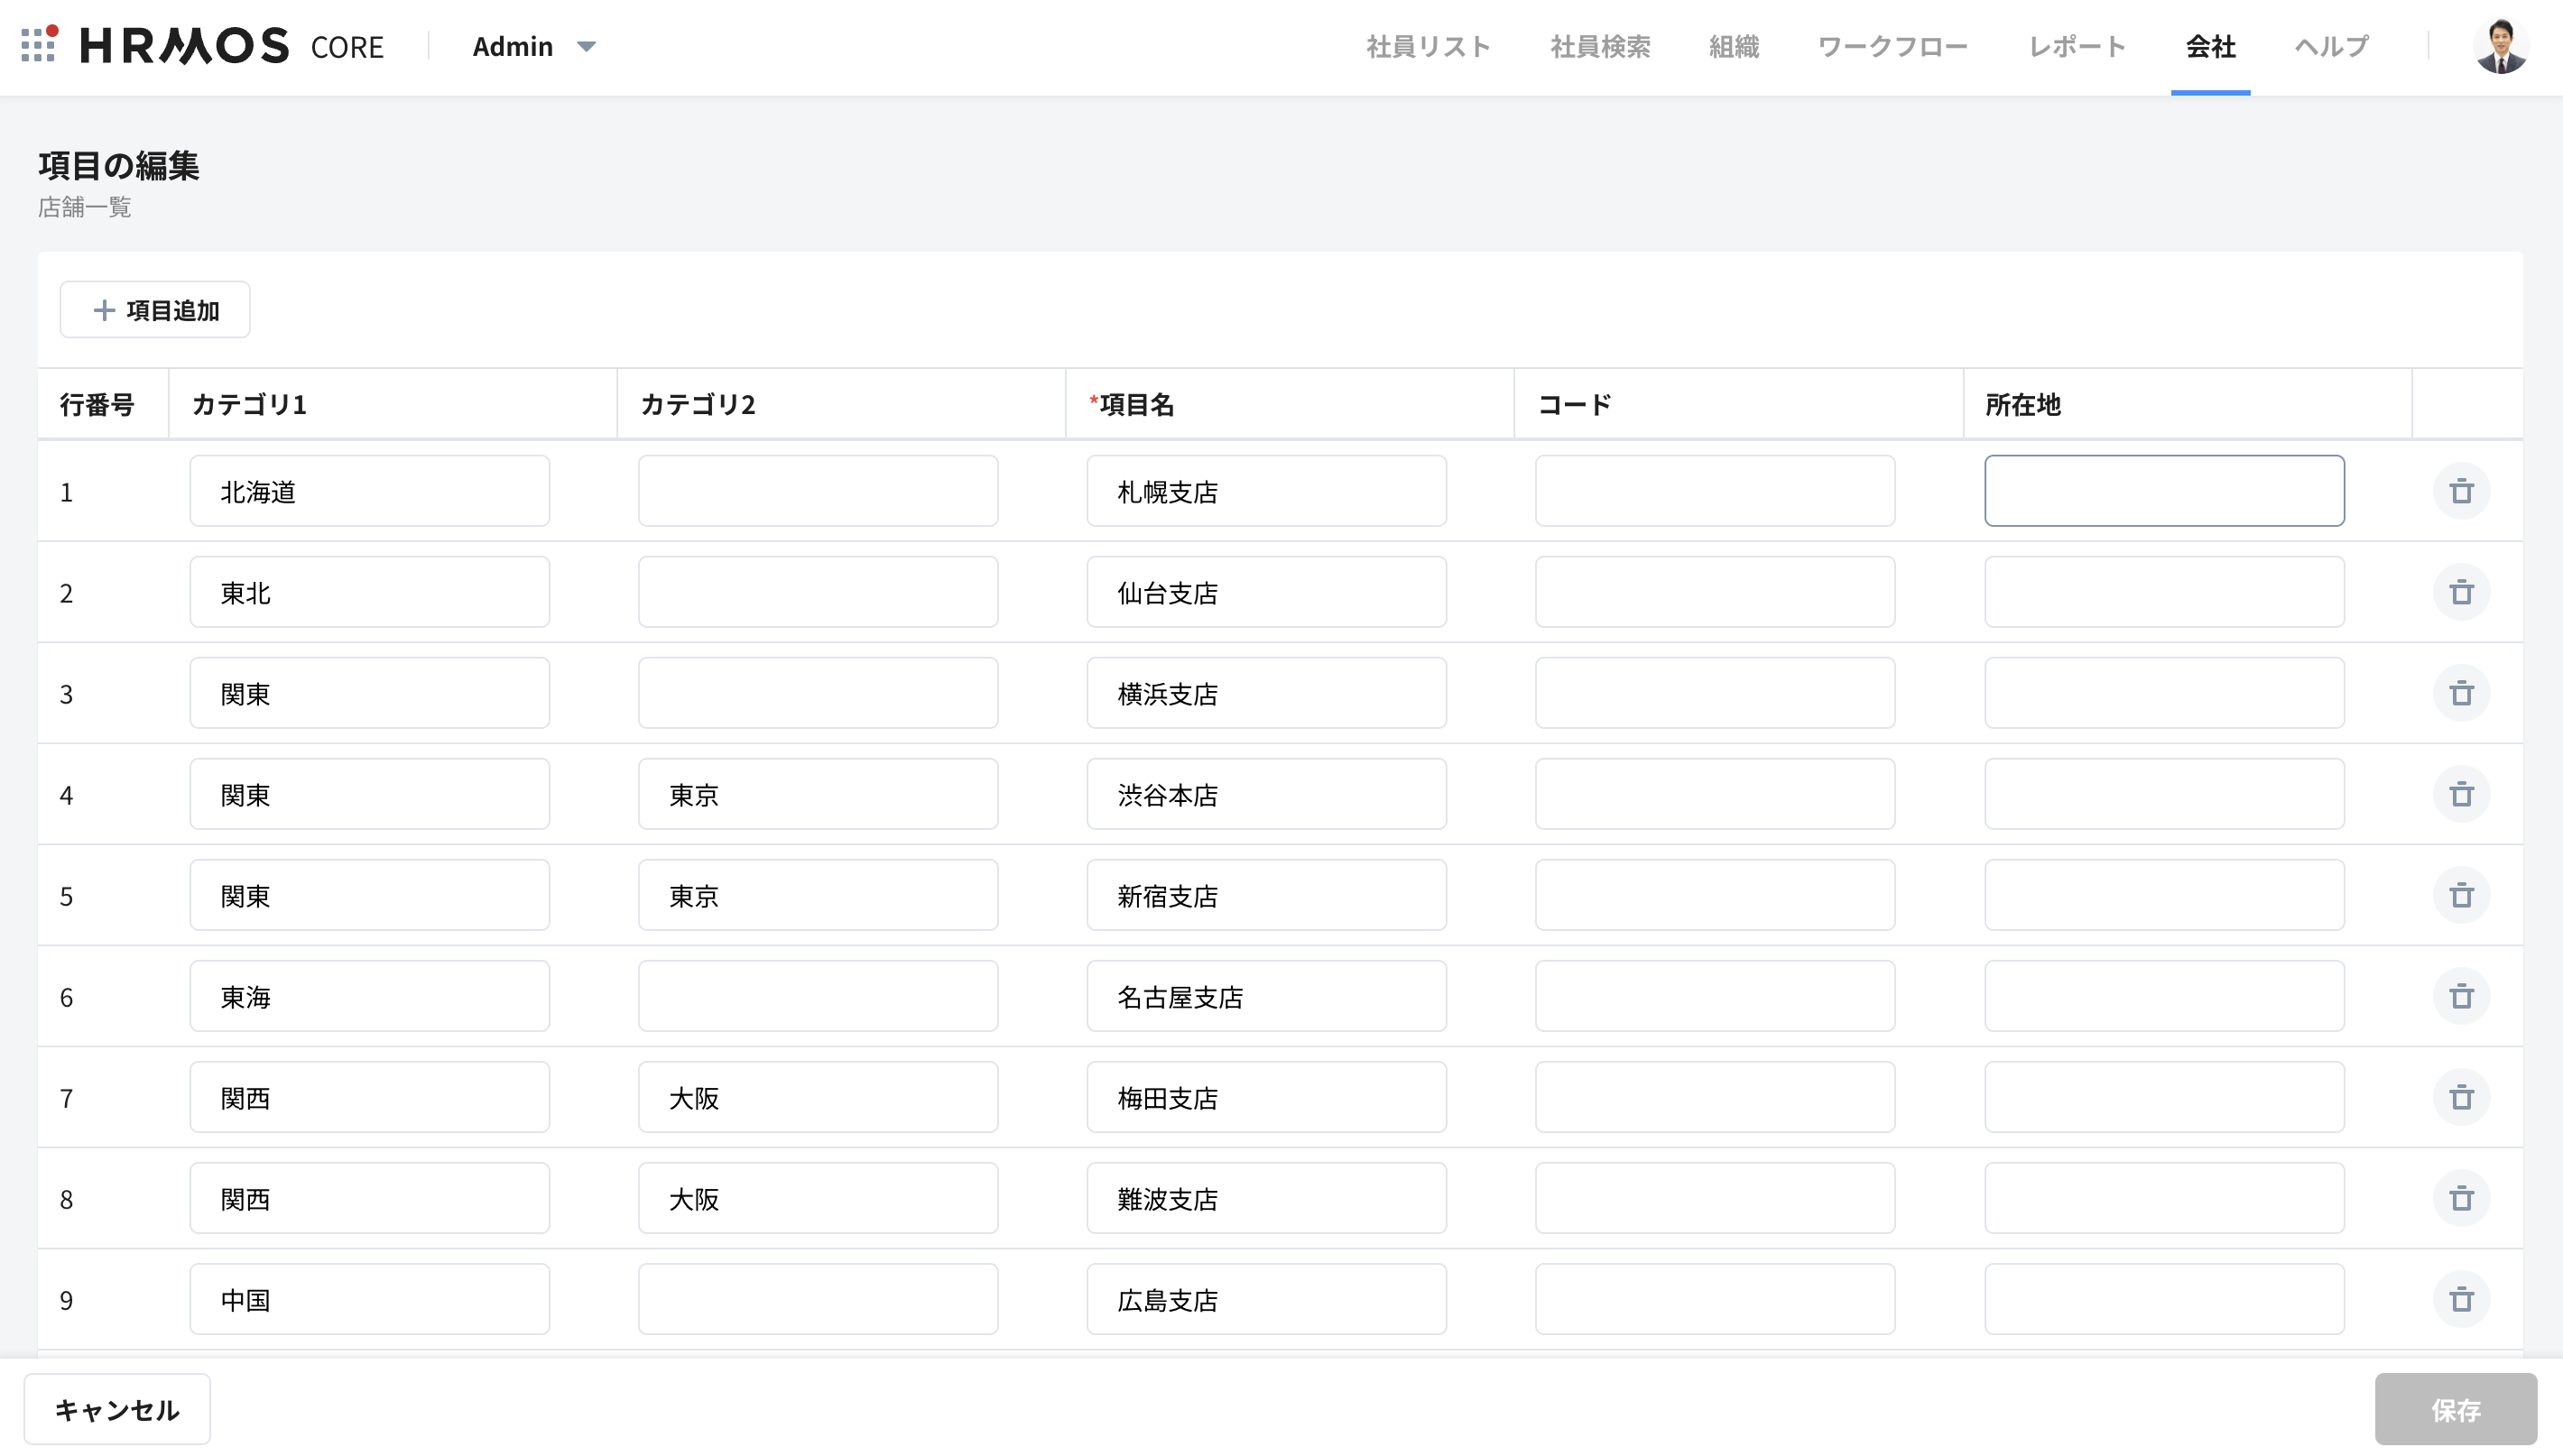Switch to レポート tab
This screenshot has height=1456, width=2563.
[x=2076, y=46]
